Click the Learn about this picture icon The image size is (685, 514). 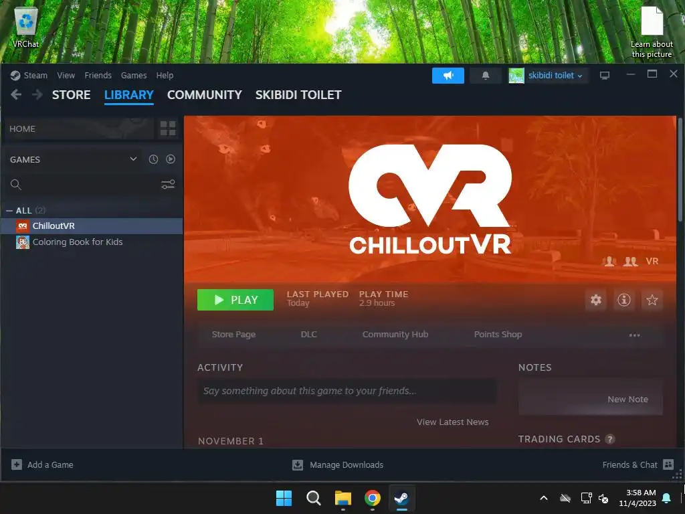(x=652, y=32)
